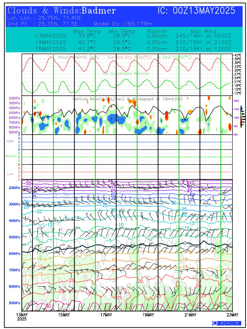Click the 'Max Wind' column header
The image size is (247, 329).
203,31
